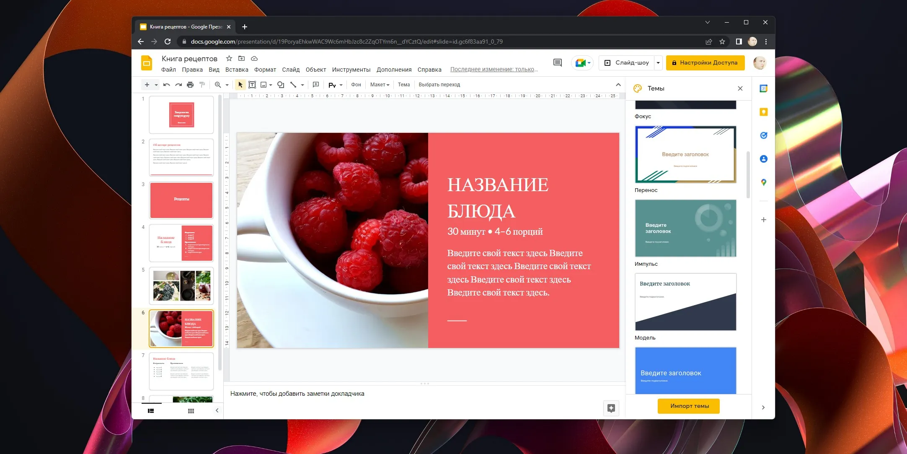Open the comment history icon
The width and height of the screenshot is (907, 454).
point(558,63)
